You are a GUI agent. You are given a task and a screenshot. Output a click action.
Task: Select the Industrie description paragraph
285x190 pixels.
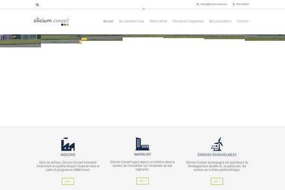[x=68, y=166]
